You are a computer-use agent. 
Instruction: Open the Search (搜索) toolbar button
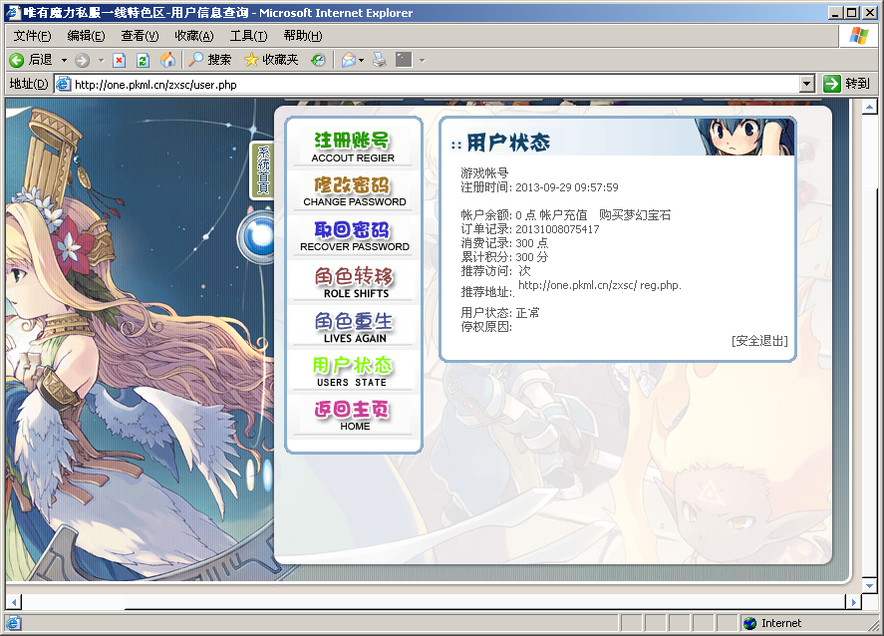tap(209, 60)
